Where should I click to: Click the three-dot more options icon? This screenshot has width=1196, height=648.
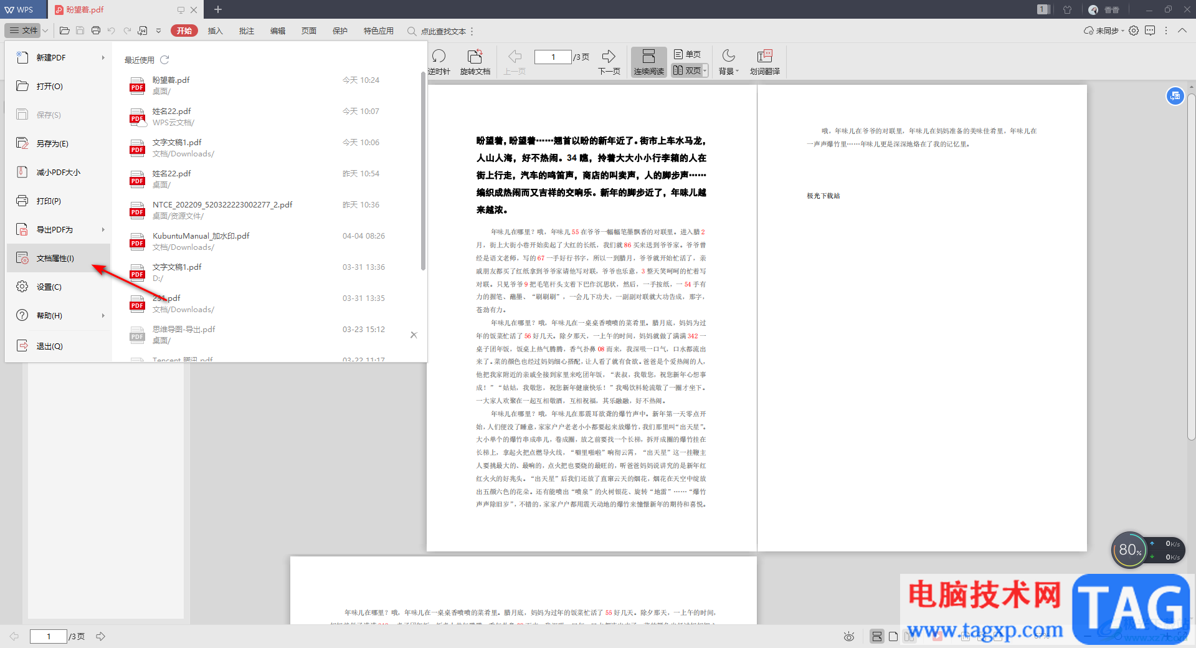1166,31
